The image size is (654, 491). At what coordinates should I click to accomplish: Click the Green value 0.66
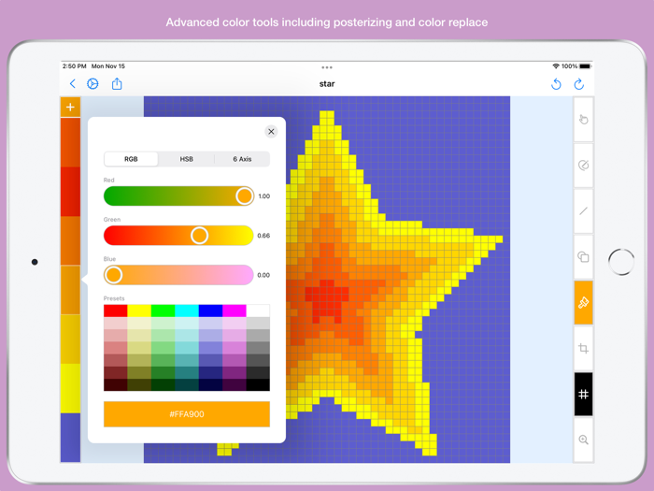(x=263, y=236)
